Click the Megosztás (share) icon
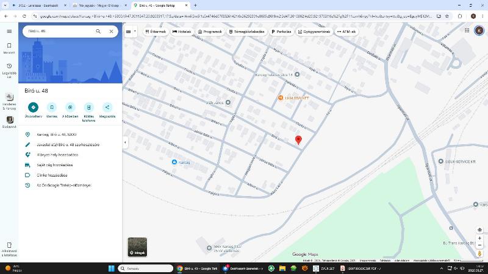 tap(107, 108)
